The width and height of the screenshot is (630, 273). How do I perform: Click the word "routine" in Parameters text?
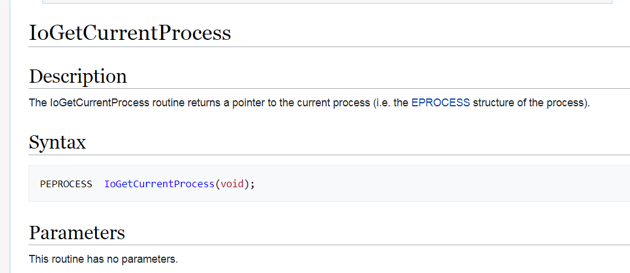click(65, 260)
